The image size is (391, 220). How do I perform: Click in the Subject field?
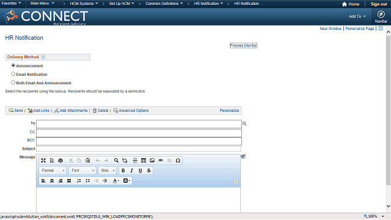139,149
